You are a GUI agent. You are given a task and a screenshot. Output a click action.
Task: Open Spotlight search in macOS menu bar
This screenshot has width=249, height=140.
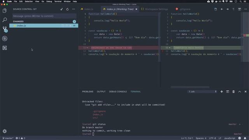[240, 2]
